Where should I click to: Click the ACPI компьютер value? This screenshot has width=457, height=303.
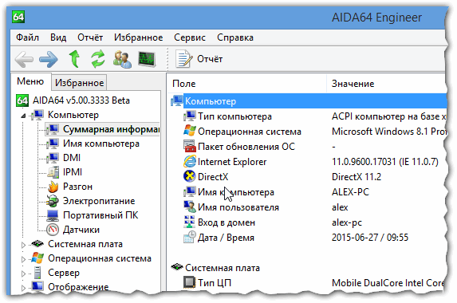point(388,116)
